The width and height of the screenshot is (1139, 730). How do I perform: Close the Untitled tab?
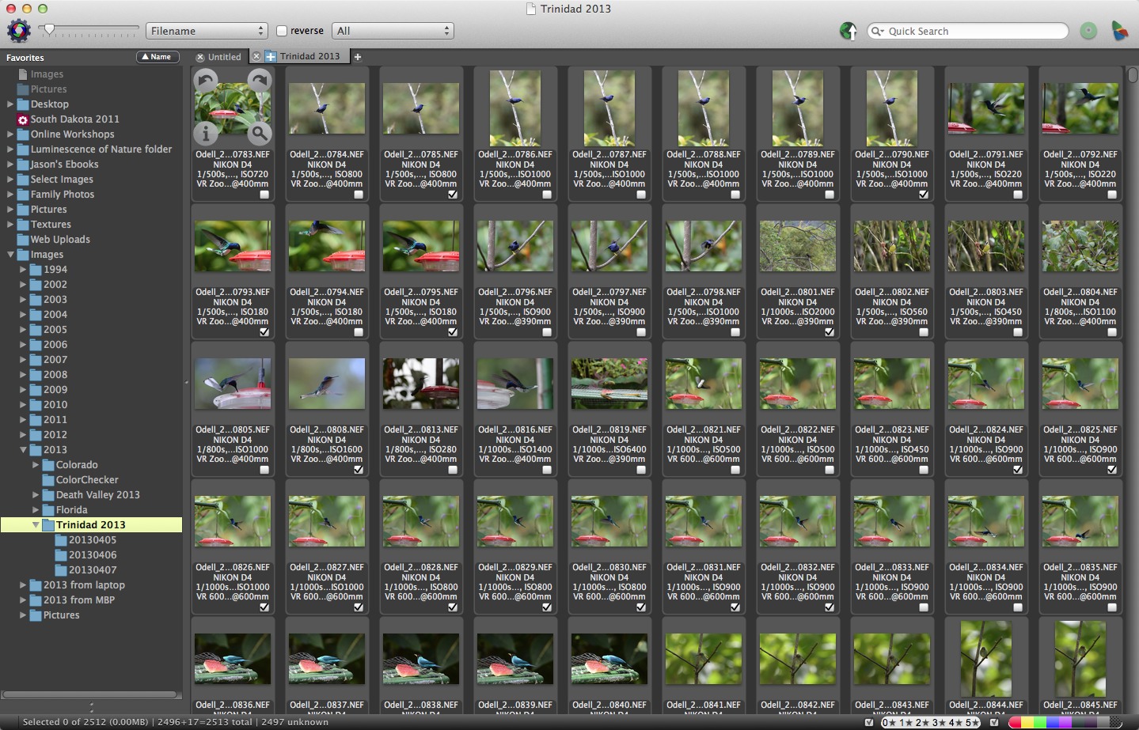[x=200, y=57]
